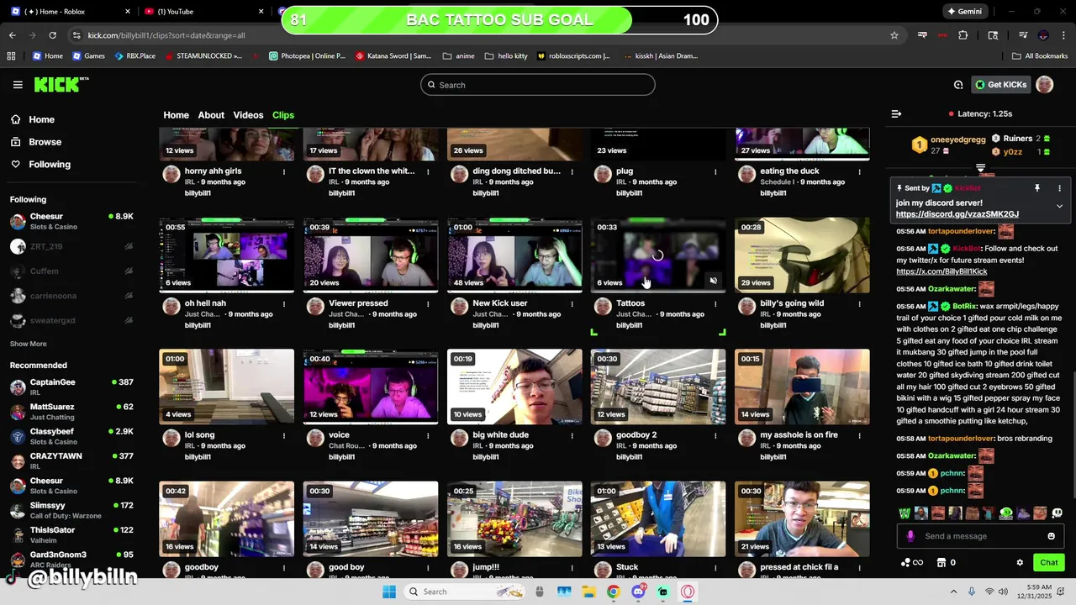The width and height of the screenshot is (1076, 605).
Task: Switch to the Home channel tab
Action: pos(176,115)
